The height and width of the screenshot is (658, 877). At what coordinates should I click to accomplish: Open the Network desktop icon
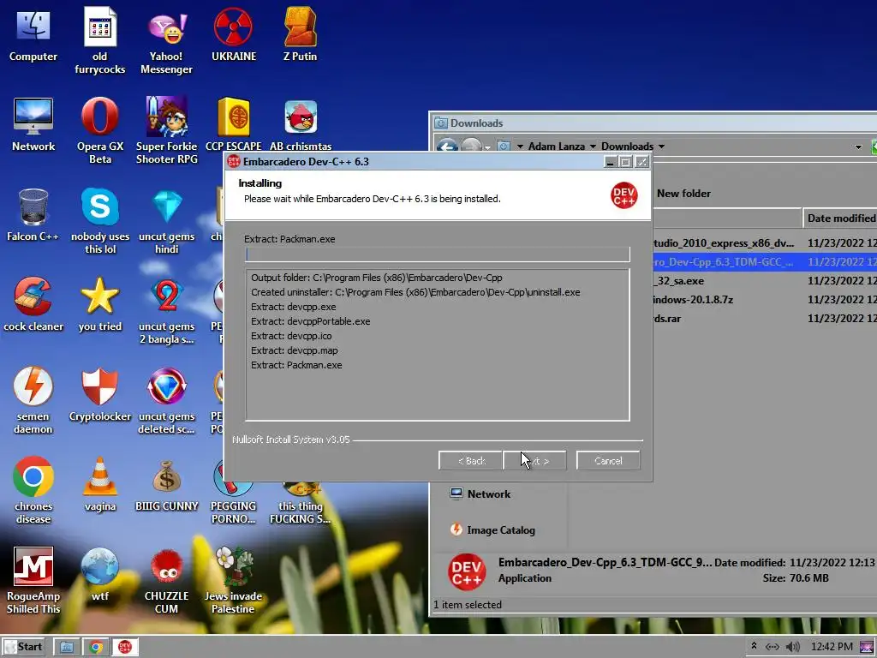[x=33, y=124]
